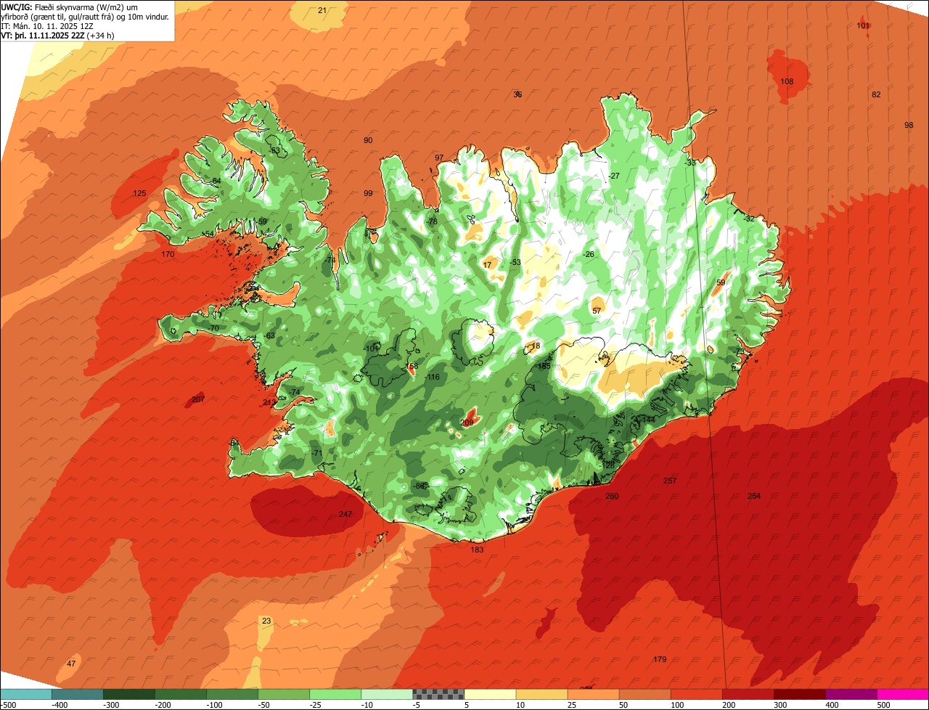The image size is (929, 710).
Task: Click the '-104' value by the western glacier outline
Action: (371, 348)
